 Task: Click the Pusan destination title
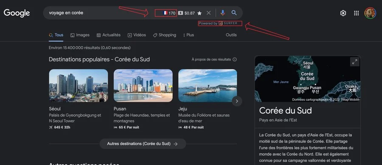click(120, 109)
